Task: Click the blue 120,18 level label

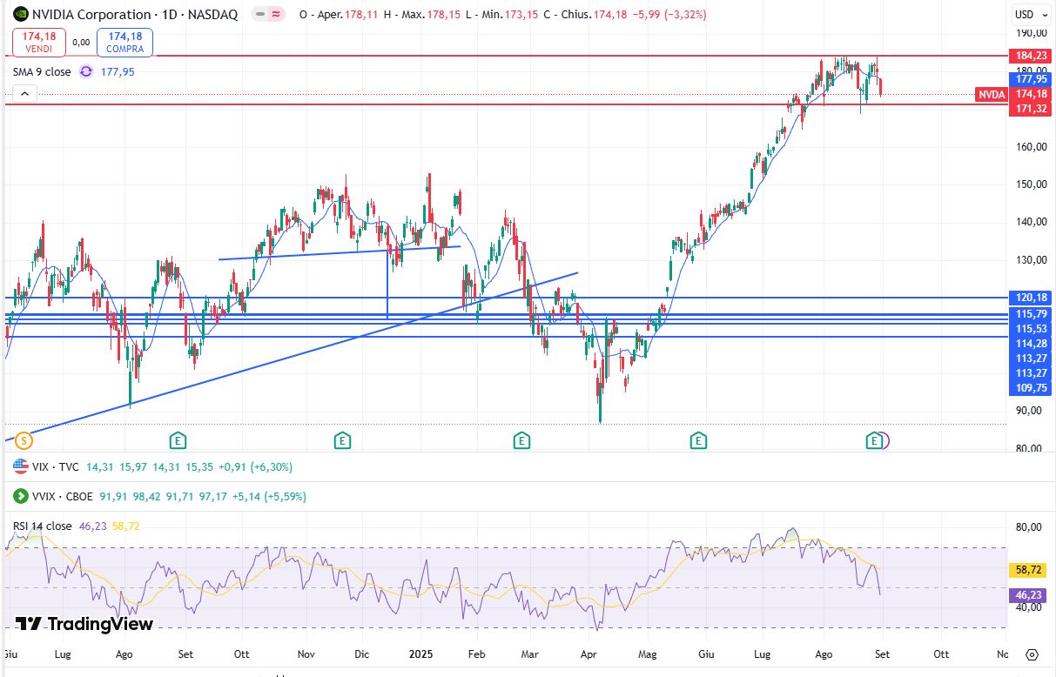Action: [x=1031, y=297]
